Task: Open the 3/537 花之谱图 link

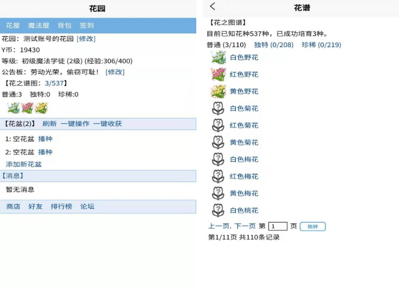Action: click(x=54, y=83)
